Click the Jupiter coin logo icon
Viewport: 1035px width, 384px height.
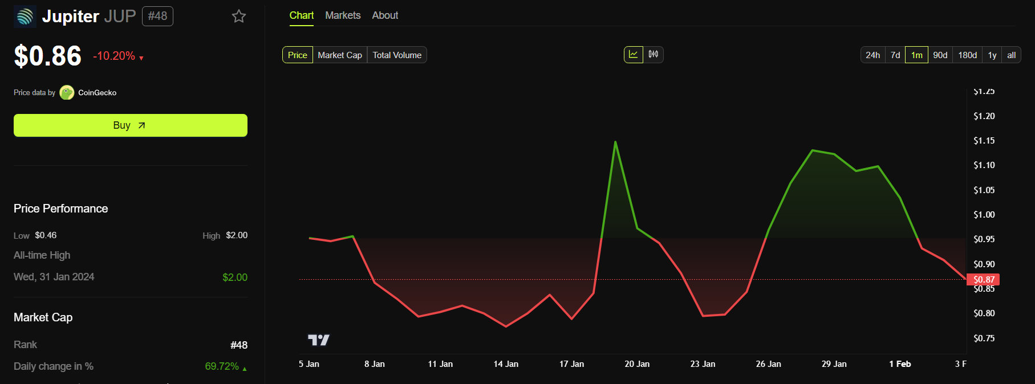(25, 17)
